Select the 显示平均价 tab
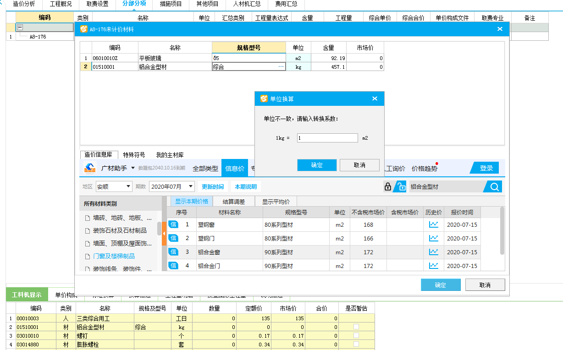563x350 pixels. (276, 201)
